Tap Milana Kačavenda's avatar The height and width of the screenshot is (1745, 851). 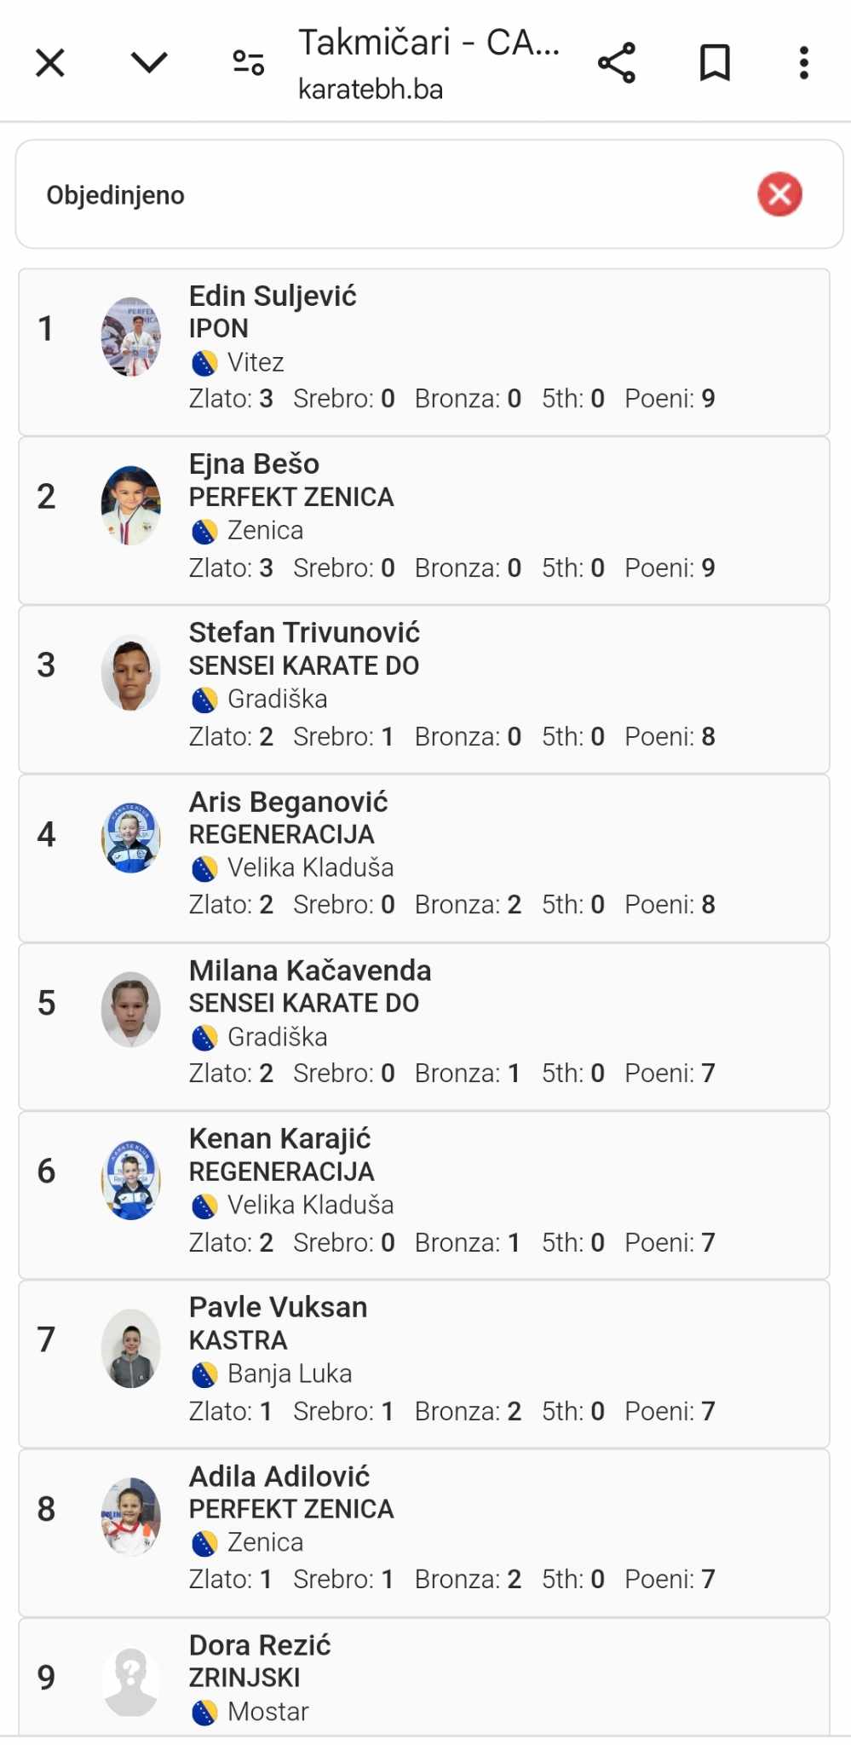131,1010
